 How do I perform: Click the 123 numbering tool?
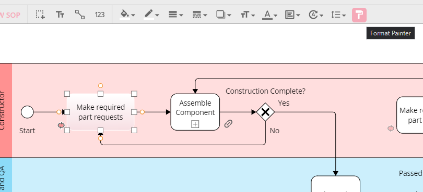pyautogui.click(x=100, y=15)
